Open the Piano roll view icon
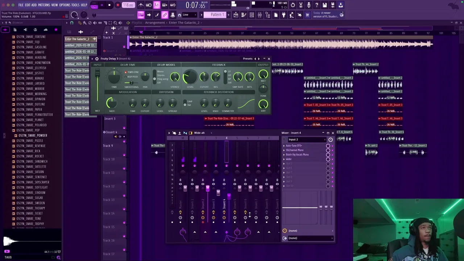Viewport: 464px width, 261px height. pos(244,15)
